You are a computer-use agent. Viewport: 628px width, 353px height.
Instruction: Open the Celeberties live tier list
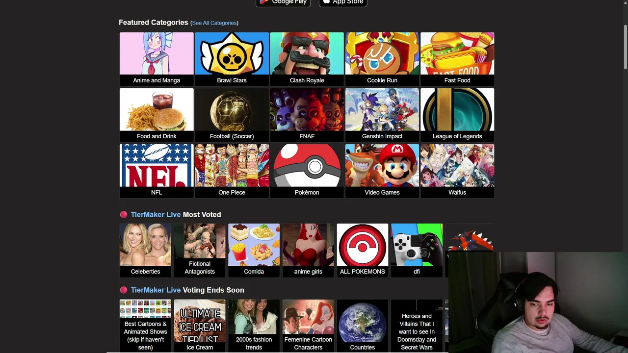coord(145,250)
